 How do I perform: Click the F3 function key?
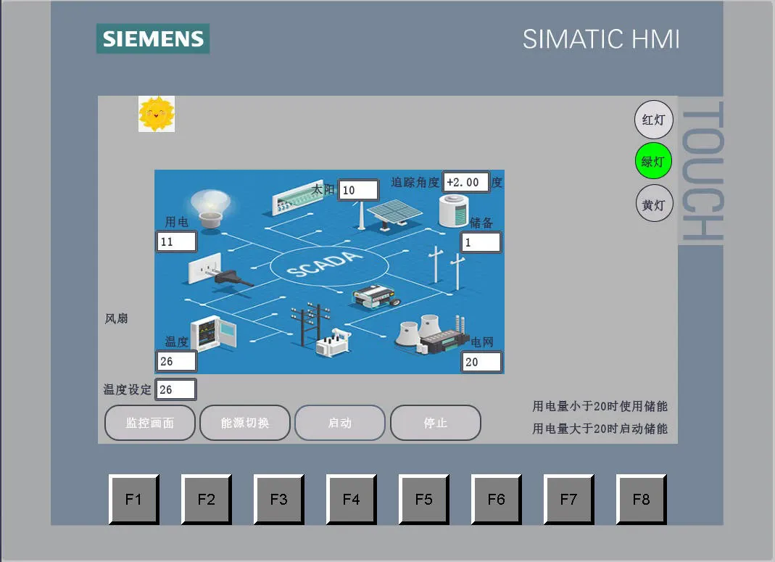pyautogui.click(x=279, y=499)
